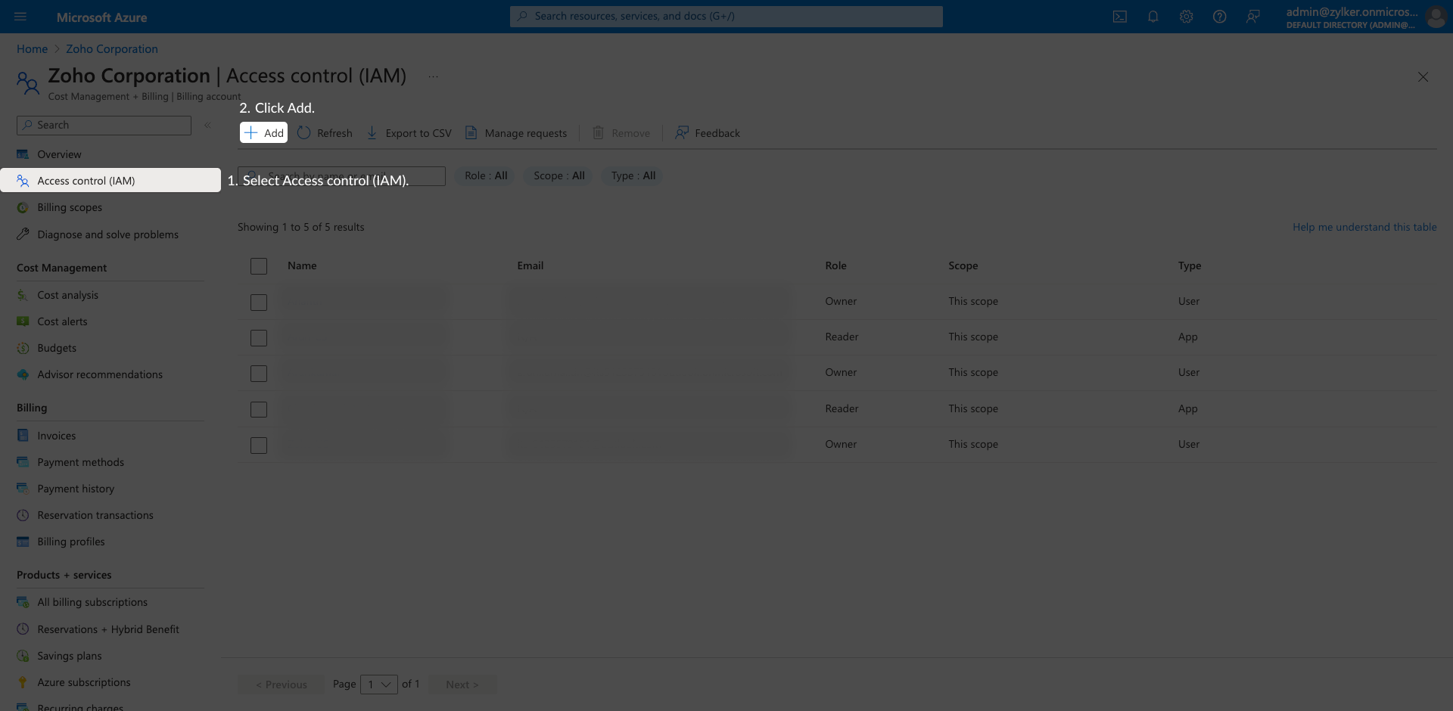This screenshot has height=711, width=1453.
Task: Click the Reservation transactions clock icon
Action: [23, 515]
